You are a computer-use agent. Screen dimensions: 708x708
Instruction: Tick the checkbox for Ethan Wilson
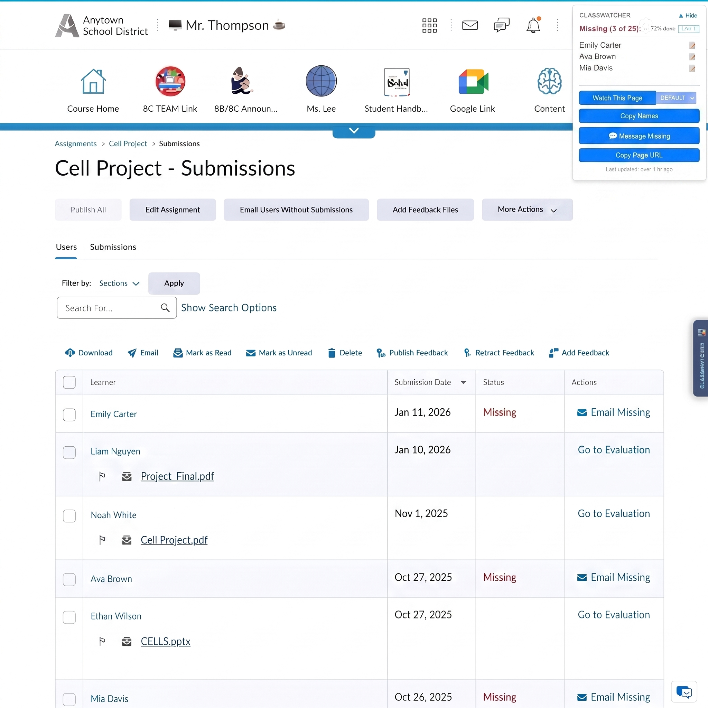point(69,617)
